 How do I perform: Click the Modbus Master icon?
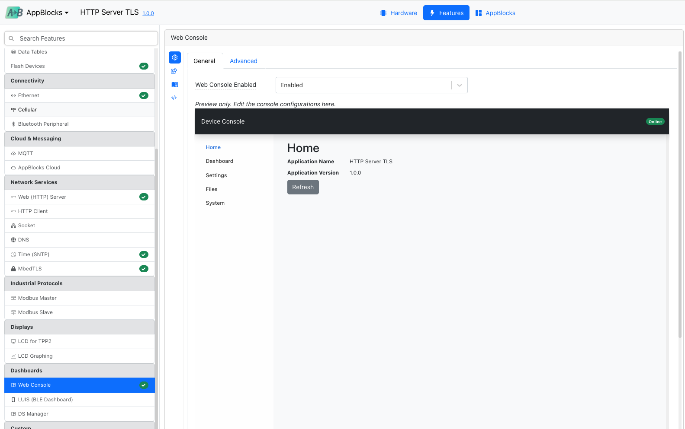[x=13, y=298]
